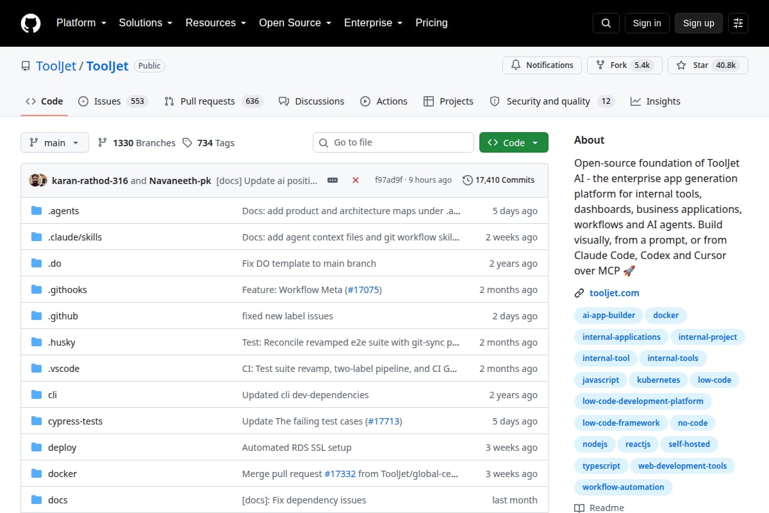
Task: Open the 1330 Branches link
Action: [x=136, y=143]
